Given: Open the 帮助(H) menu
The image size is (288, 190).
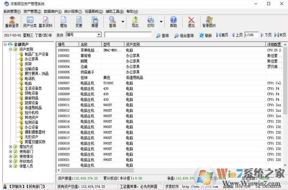Looking at the screenshot, I should pyautogui.click(x=132, y=11).
